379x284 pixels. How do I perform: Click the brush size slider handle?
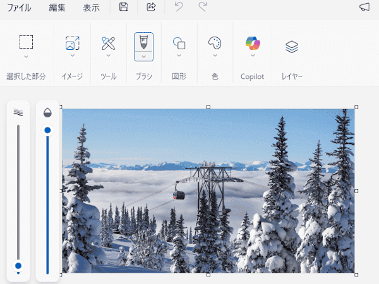coord(18,266)
